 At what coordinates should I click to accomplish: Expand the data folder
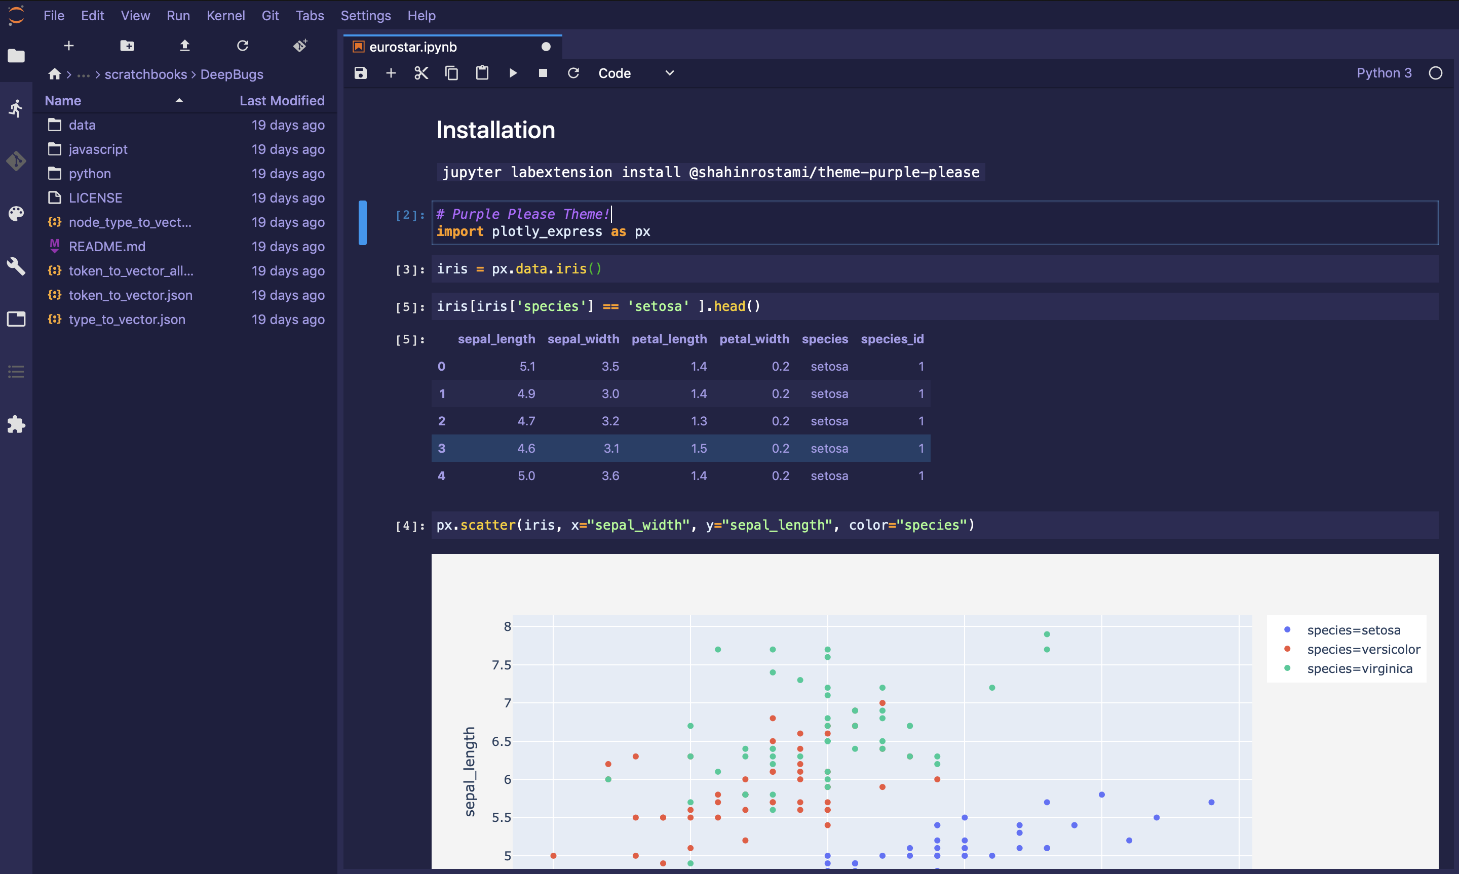click(x=83, y=124)
